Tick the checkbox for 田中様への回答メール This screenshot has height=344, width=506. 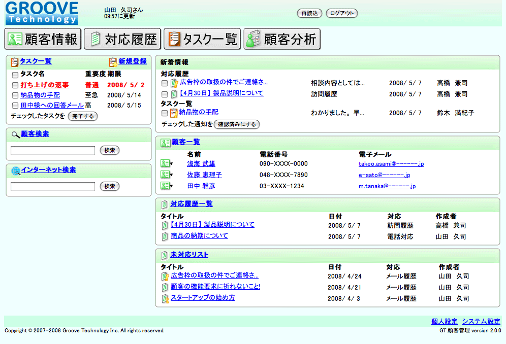tap(15, 106)
